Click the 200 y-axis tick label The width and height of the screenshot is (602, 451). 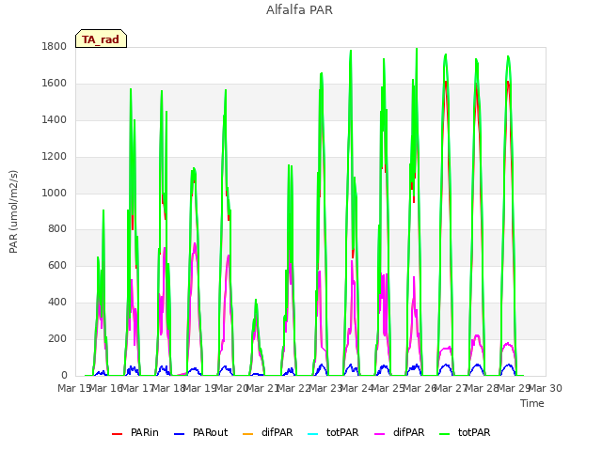tap(57, 338)
